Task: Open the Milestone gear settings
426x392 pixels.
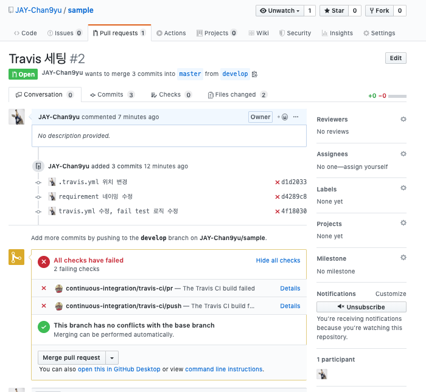Action: tap(403, 258)
